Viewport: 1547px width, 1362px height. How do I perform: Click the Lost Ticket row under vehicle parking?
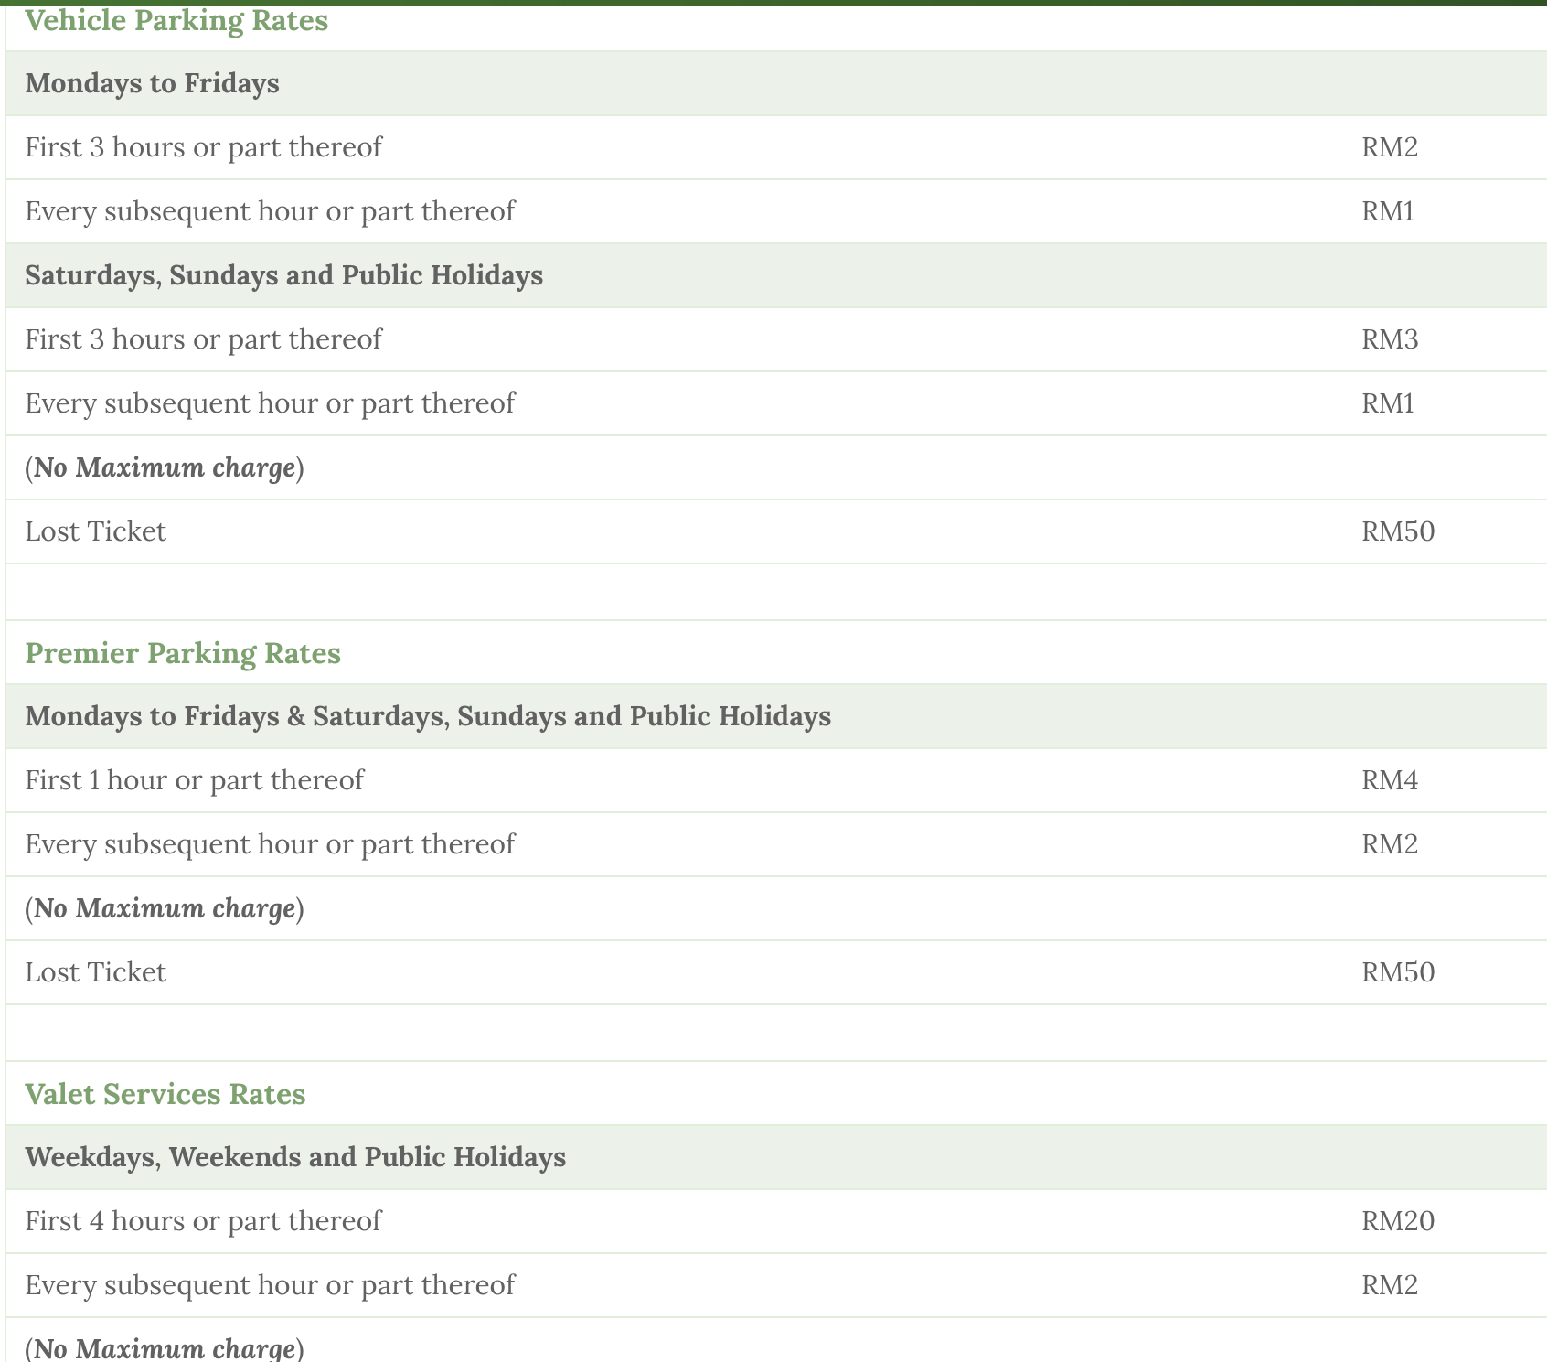[95, 531]
